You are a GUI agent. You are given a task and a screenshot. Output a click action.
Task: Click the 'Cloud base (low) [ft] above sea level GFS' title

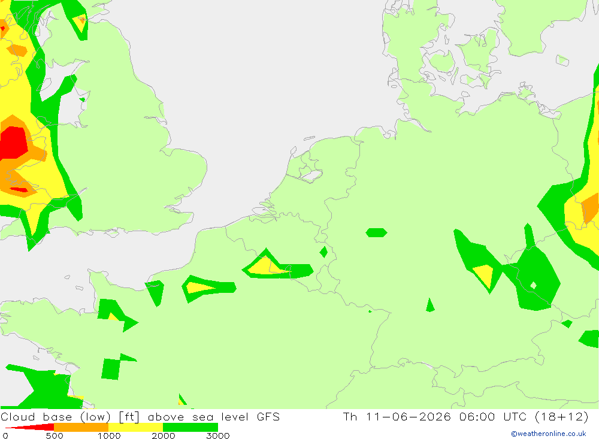(x=140, y=416)
